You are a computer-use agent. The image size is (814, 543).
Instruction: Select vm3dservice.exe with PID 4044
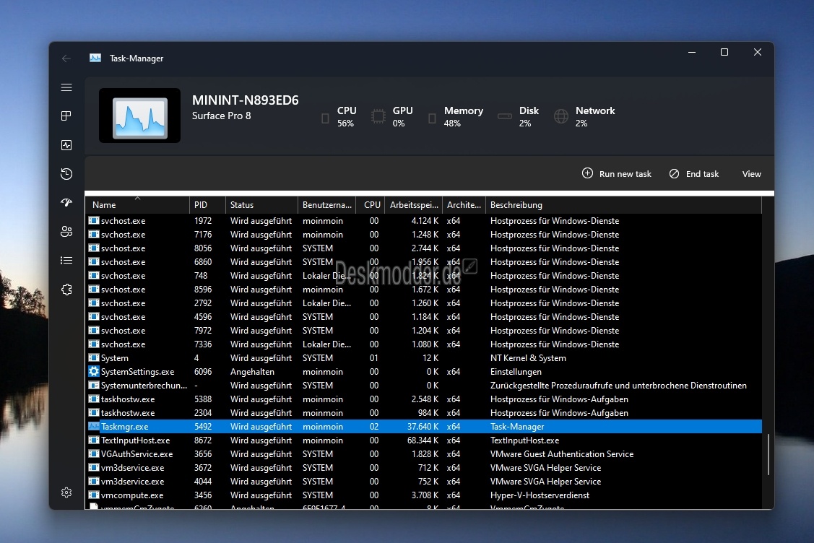pyautogui.click(x=132, y=481)
